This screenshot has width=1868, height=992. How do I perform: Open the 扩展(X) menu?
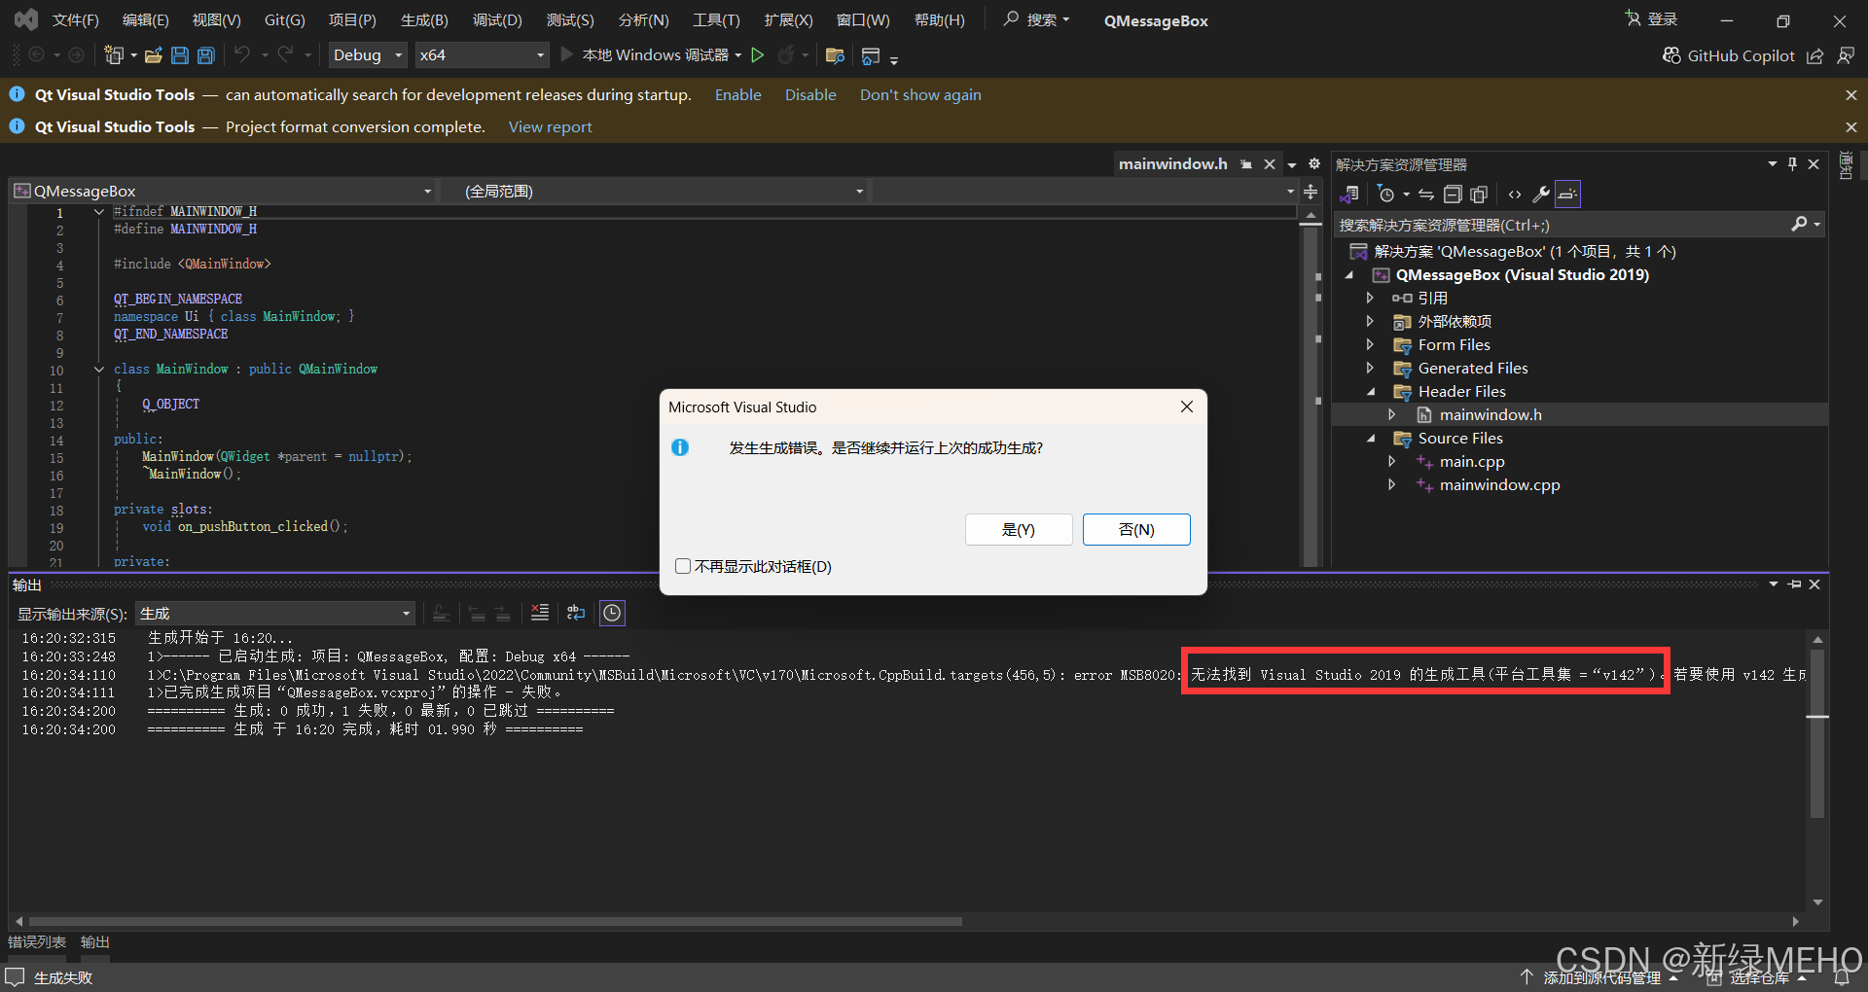tap(788, 20)
